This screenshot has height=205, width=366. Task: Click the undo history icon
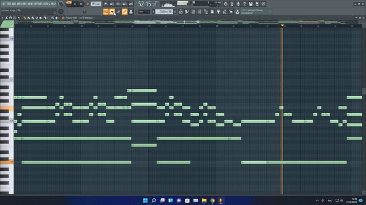click(x=225, y=4)
